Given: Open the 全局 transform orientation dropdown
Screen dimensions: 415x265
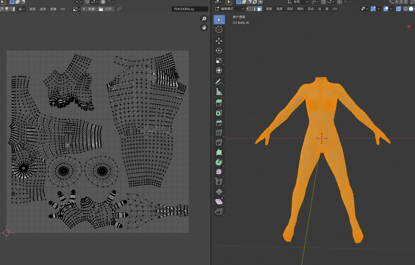Looking at the screenshot, I should (298, 2).
